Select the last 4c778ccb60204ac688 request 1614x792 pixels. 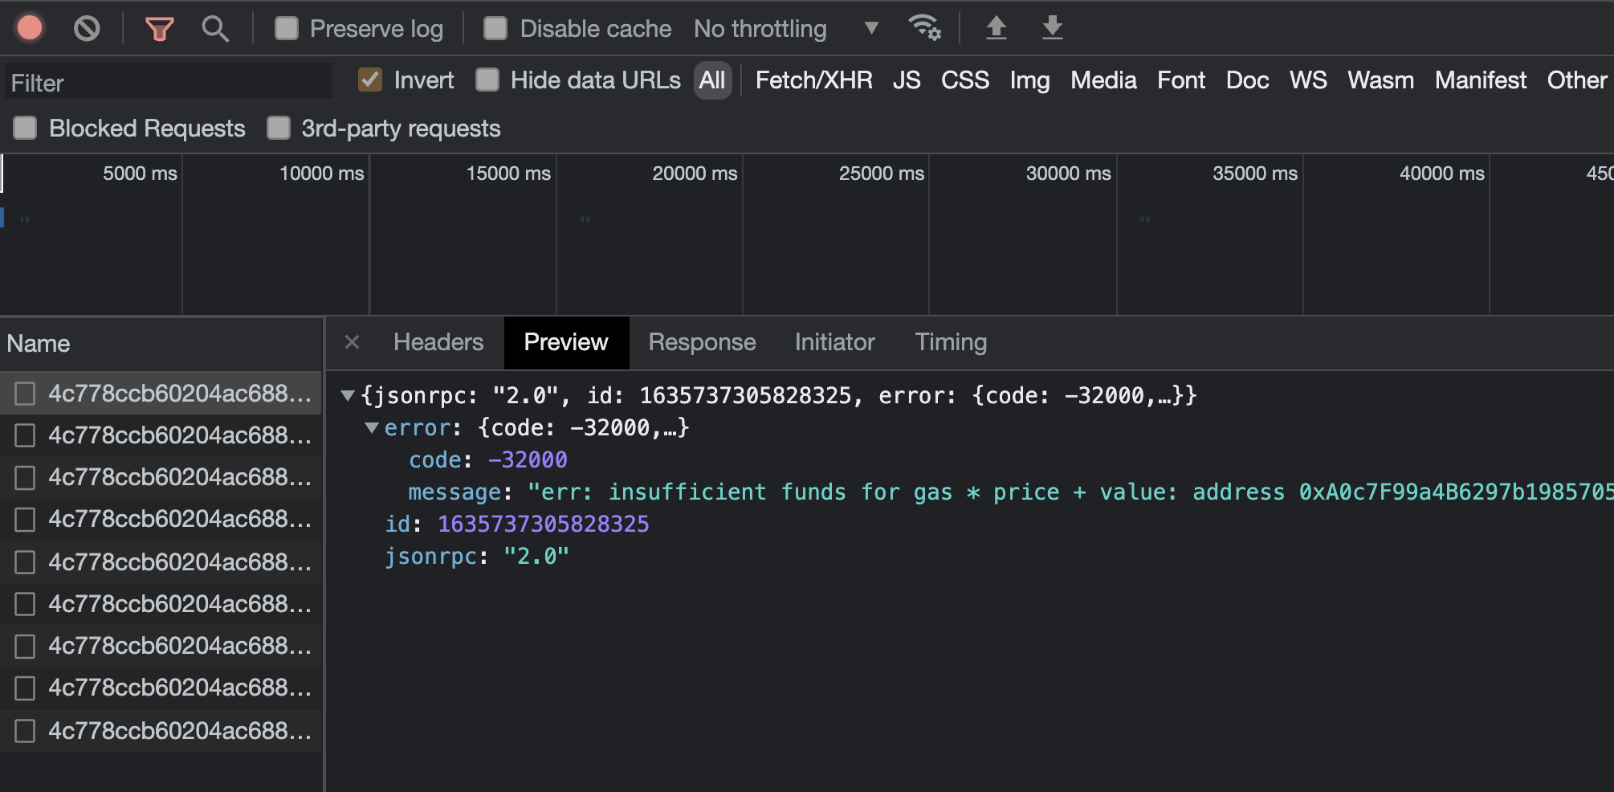[x=161, y=730]
